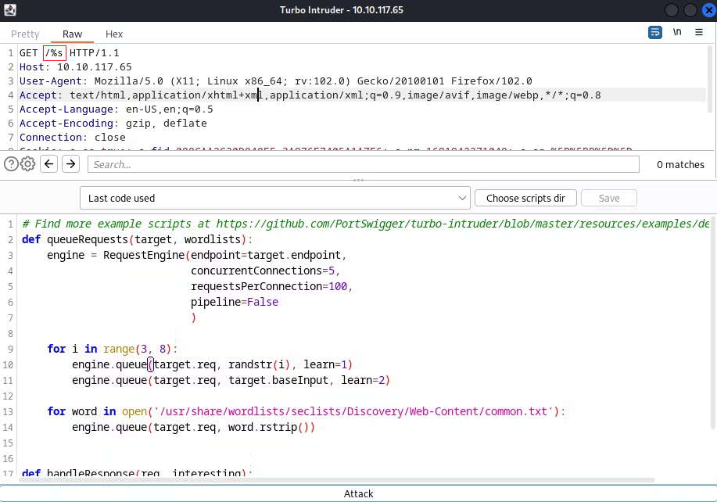Click the Accept-Encoding: gzip, deflate line
This screenshot has width=717, height=502.
(x=113, y=124)
